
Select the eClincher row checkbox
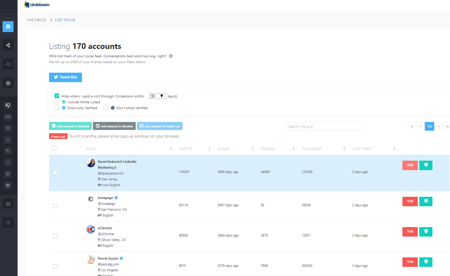tap(55, 236)
